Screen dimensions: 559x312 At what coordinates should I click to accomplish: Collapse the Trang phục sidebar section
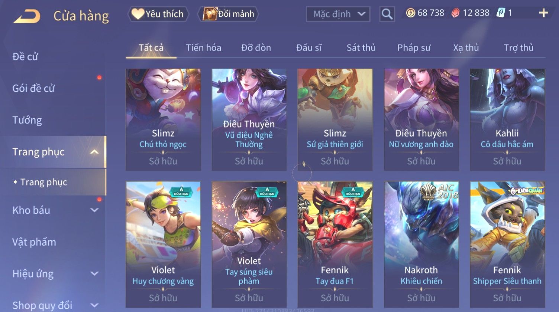click(x=94, y=152)
